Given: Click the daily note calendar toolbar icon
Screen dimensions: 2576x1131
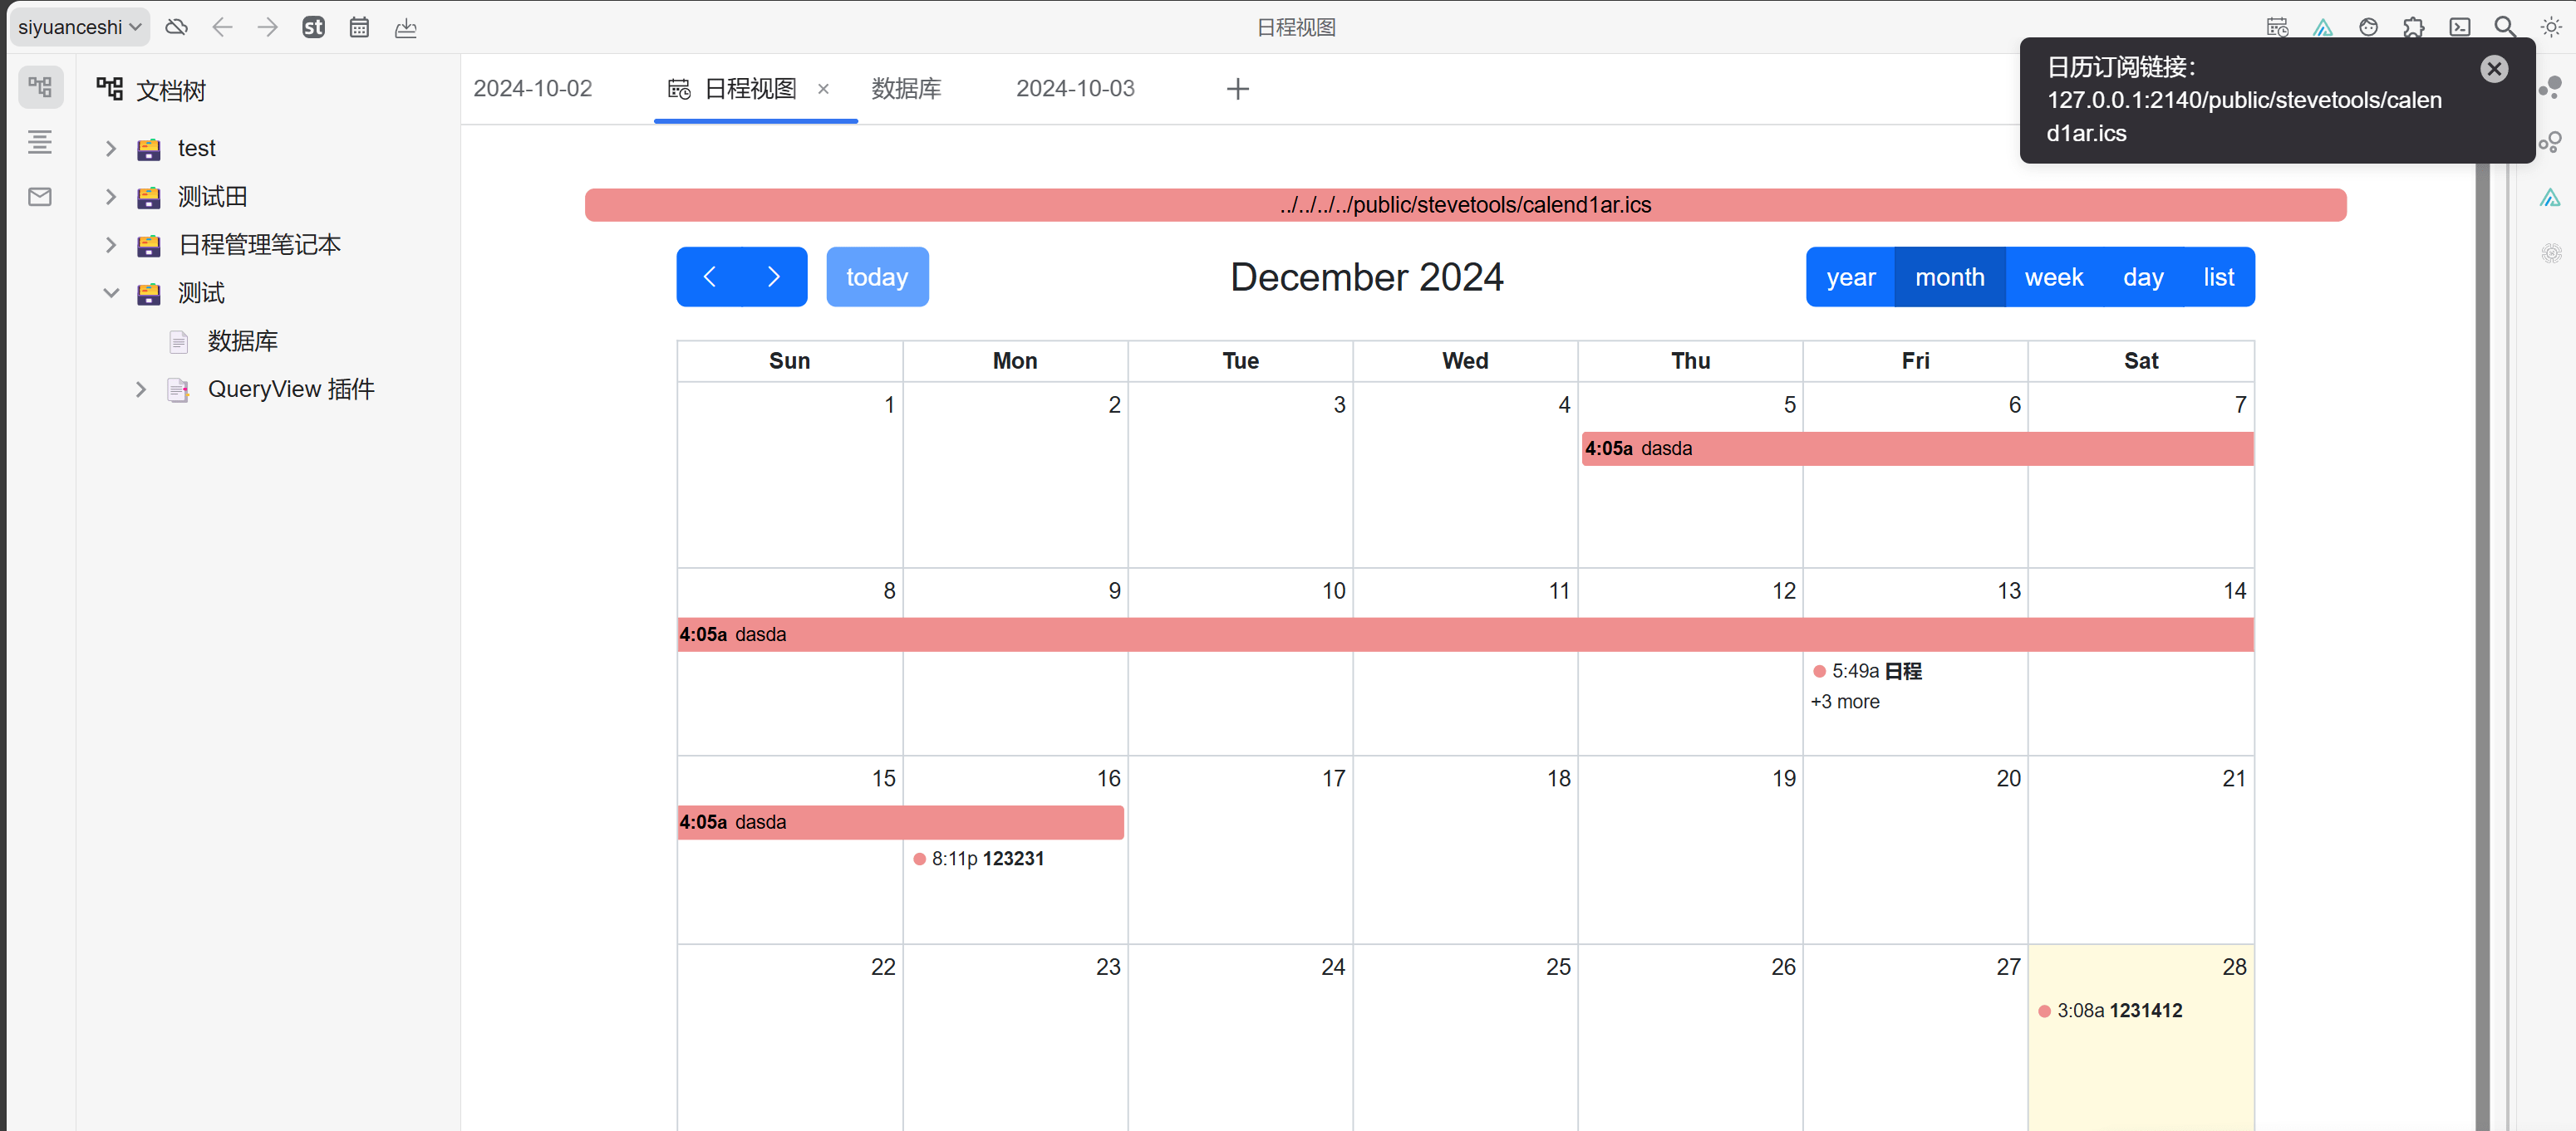Looking at the screenshot, I should [x=359, y=27].
